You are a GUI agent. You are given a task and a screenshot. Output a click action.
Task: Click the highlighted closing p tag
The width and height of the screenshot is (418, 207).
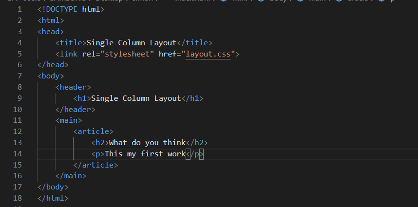[194, 154]
